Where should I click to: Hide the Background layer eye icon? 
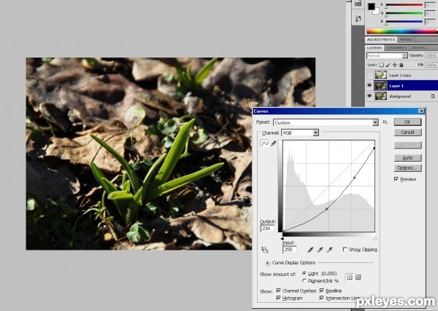pos(369,96)
